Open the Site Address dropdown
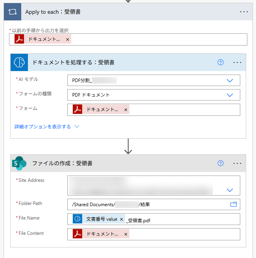 pos(230,190)
